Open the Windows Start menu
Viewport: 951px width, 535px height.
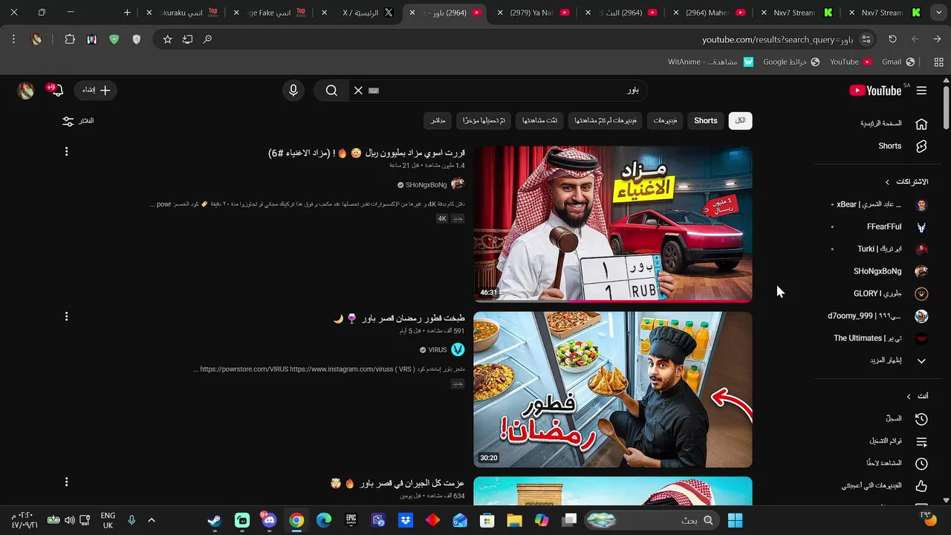click(x=736, y=520)
